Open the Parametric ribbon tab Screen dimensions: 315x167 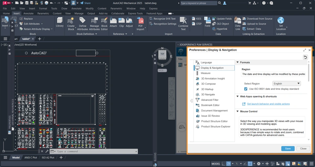coord(43,13)
